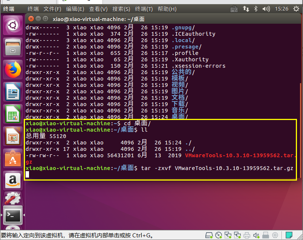Image resolution: width=303 pixels, height=240 pixels.
Task: Open Amazon launcher in dock
Action: 13,181
